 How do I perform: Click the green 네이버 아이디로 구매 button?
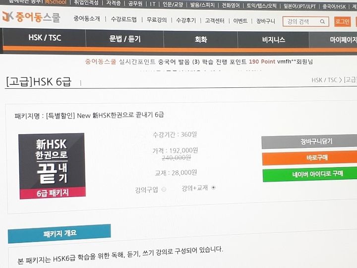coord(310,174)
